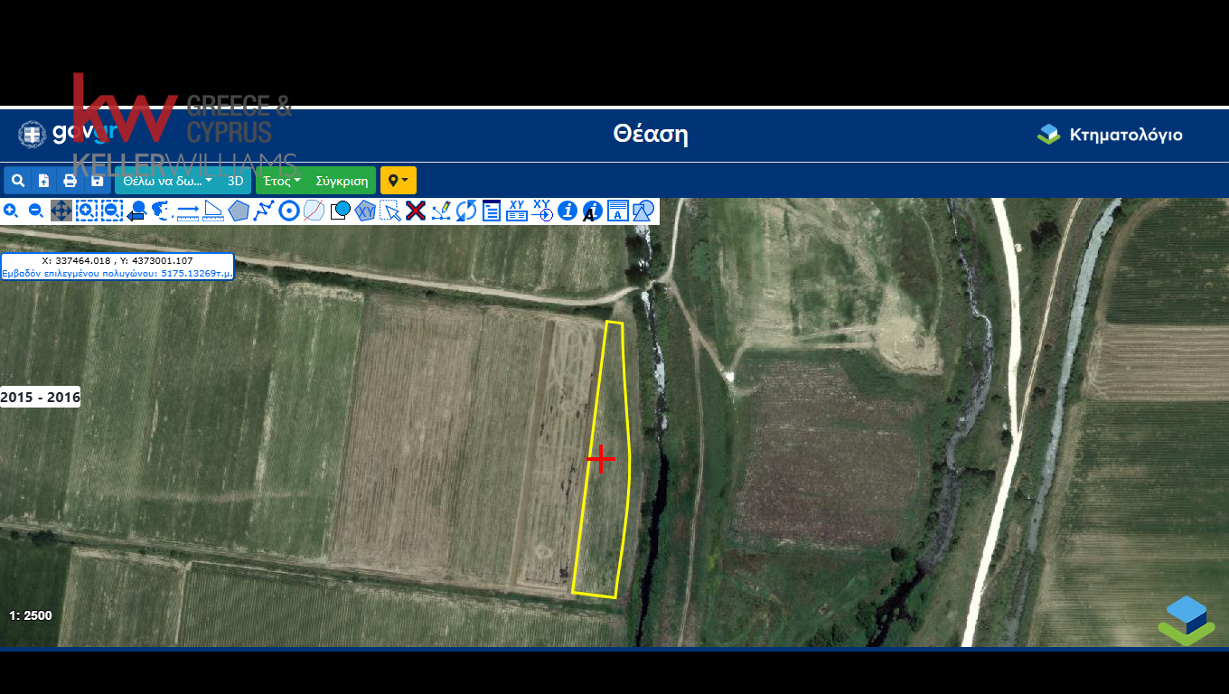
Task: Click the search magnifier button
Action: click(17, 181)
